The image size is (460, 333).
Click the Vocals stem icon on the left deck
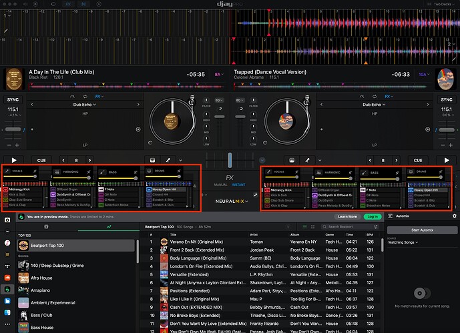[x=7, y=171]
